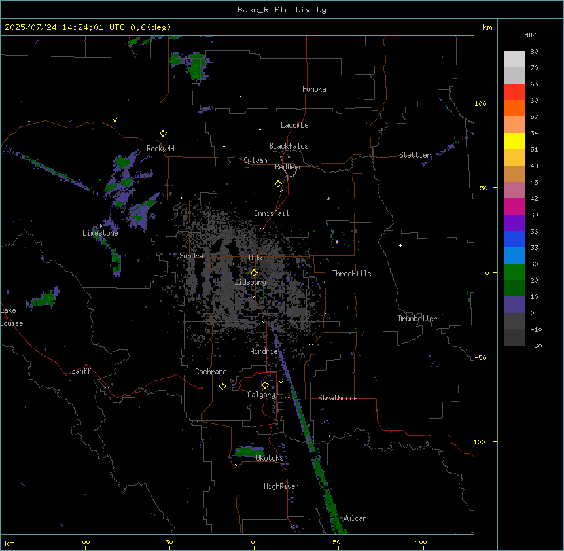Select the orange 57-60 dBZ legend swatch

(x=514, y=108)
